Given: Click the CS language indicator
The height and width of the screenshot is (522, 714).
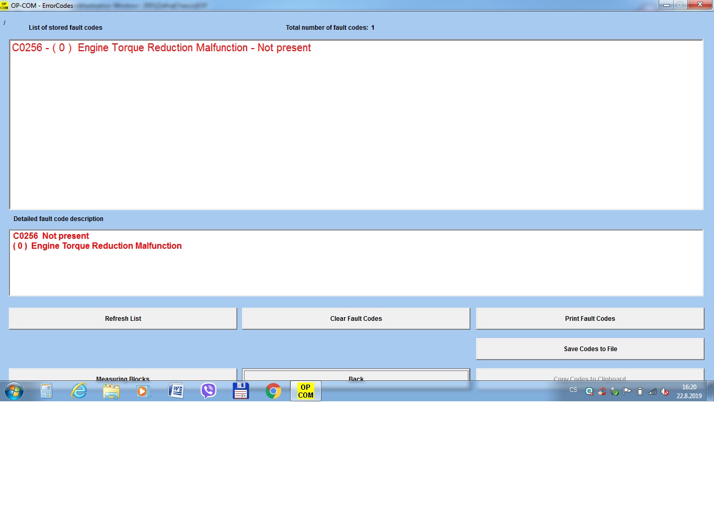Looking at the screenshot, I should tap(573, 390).
